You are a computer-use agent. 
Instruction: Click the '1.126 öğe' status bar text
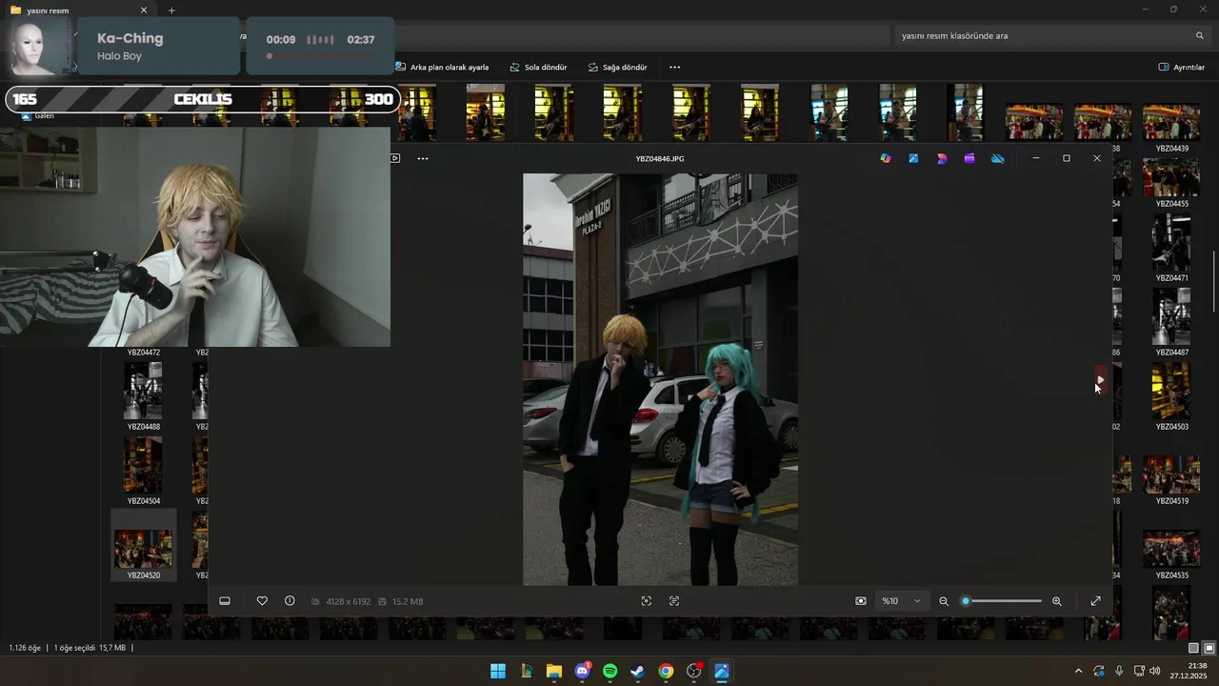(25, 648)
